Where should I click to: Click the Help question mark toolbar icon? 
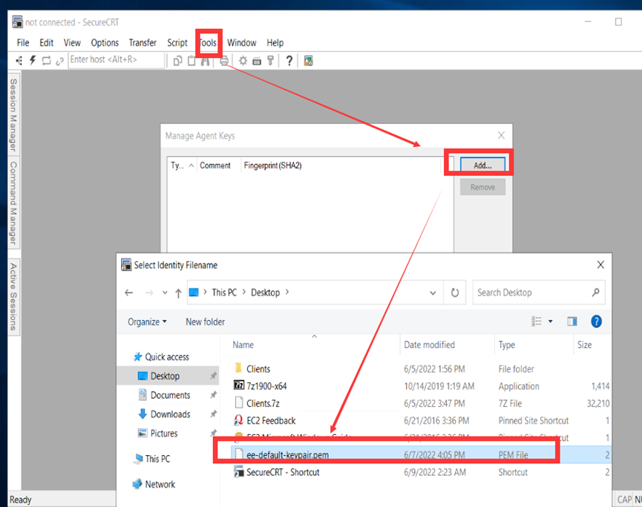[289, 61]
